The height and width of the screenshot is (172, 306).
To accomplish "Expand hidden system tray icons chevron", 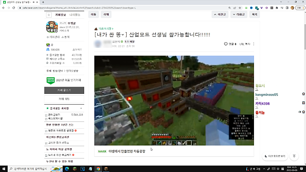I will coord(264,169).
